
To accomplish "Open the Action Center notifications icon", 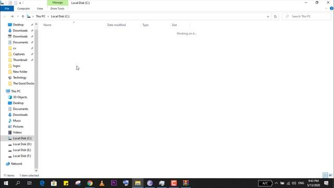I will point(326,183).
